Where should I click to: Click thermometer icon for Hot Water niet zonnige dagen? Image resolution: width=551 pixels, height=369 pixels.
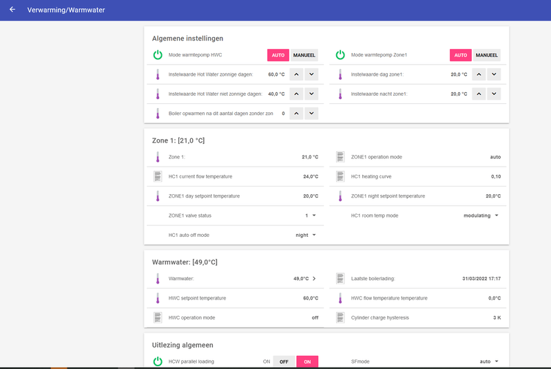pos(158,94)
